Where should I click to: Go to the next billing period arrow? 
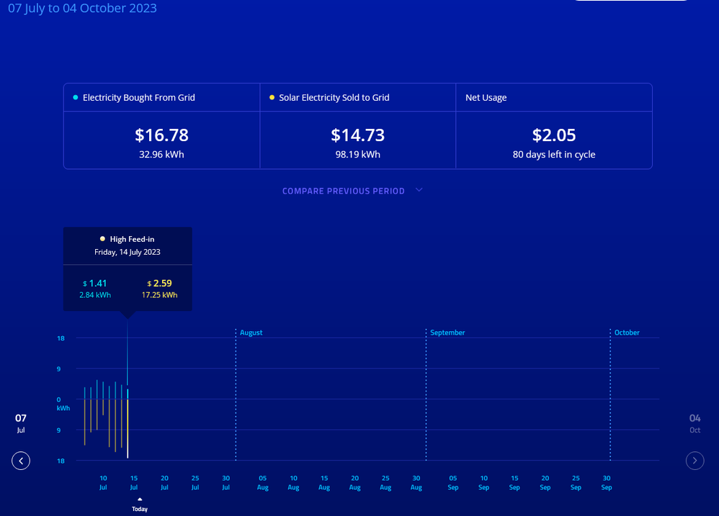(x=695, y=461)
